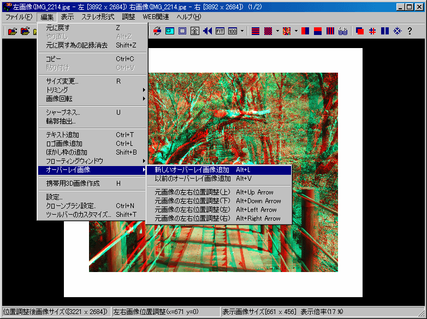Open the zoom percentage dropdown arrow
This screenshot has width=427, height=319.
(x=242, y=31)
